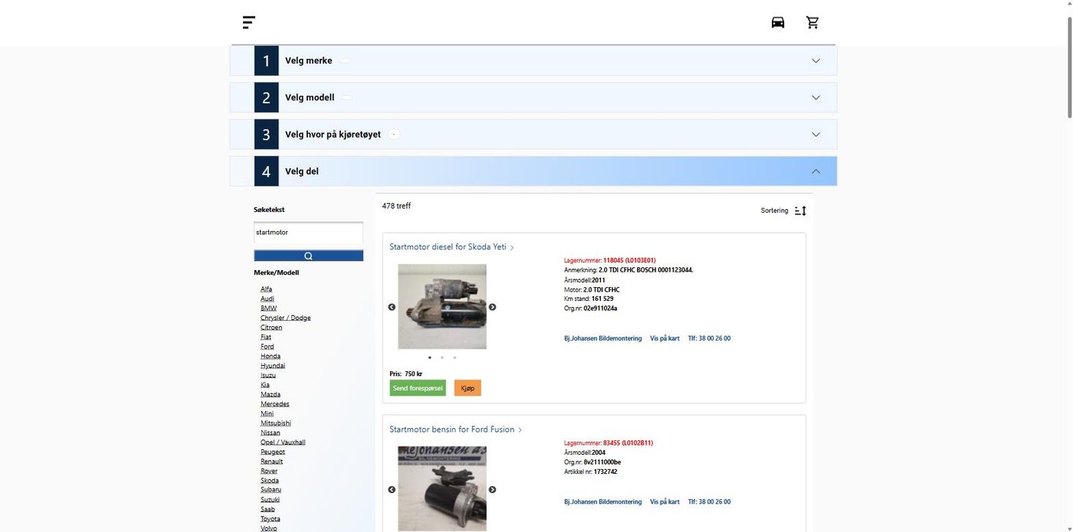Filter by Chrysler / Dodge brand
1073x532 pixels.
click(x=285, y=318)
